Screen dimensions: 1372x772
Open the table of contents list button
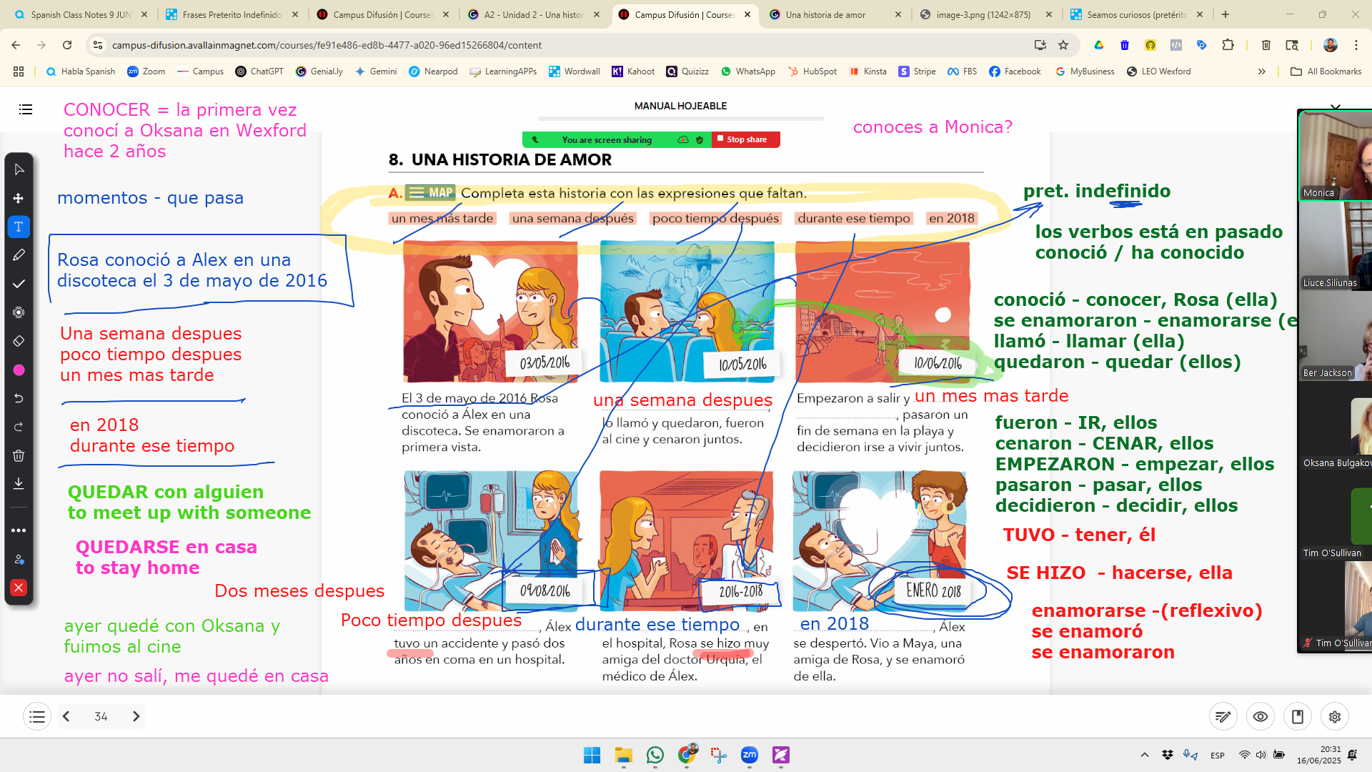pyautogui.click(x=37, y=716)
